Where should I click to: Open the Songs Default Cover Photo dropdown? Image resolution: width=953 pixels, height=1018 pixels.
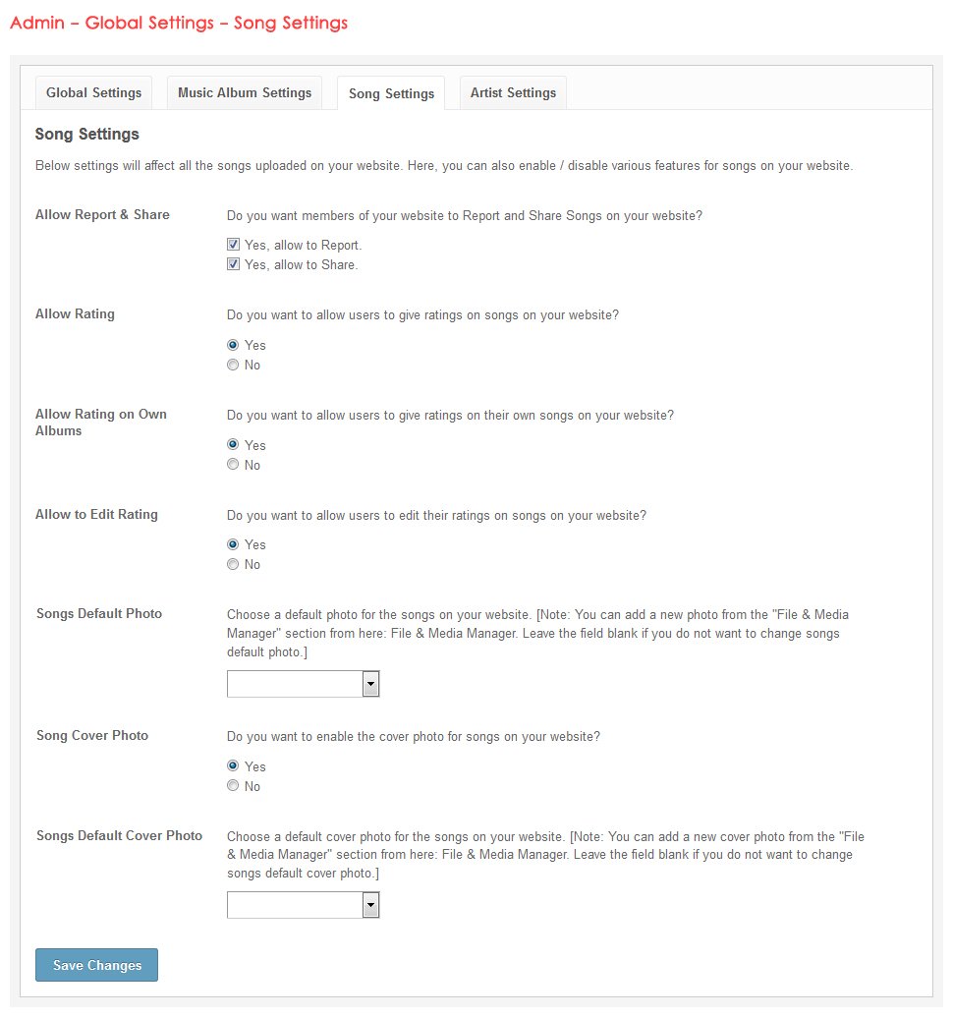(x=295, y=905)
